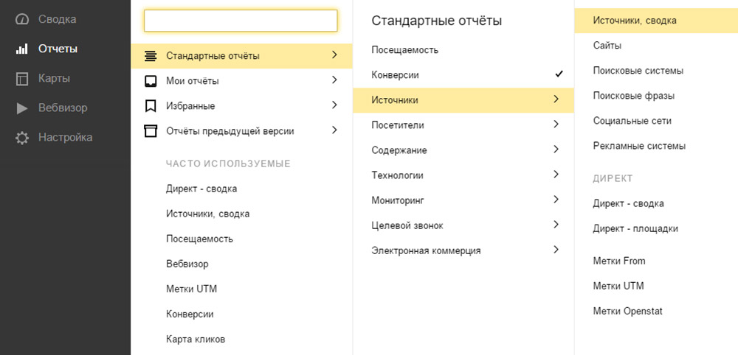
Task: Expand the Технологии submenu arrow
Action: coord(556,175)
